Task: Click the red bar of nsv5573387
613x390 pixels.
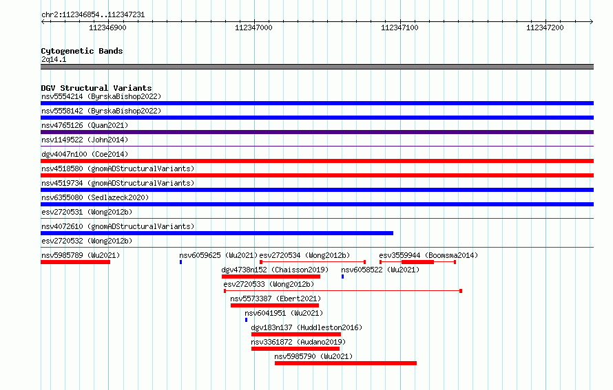Action: pyautogui.click(x=275, y=305)
